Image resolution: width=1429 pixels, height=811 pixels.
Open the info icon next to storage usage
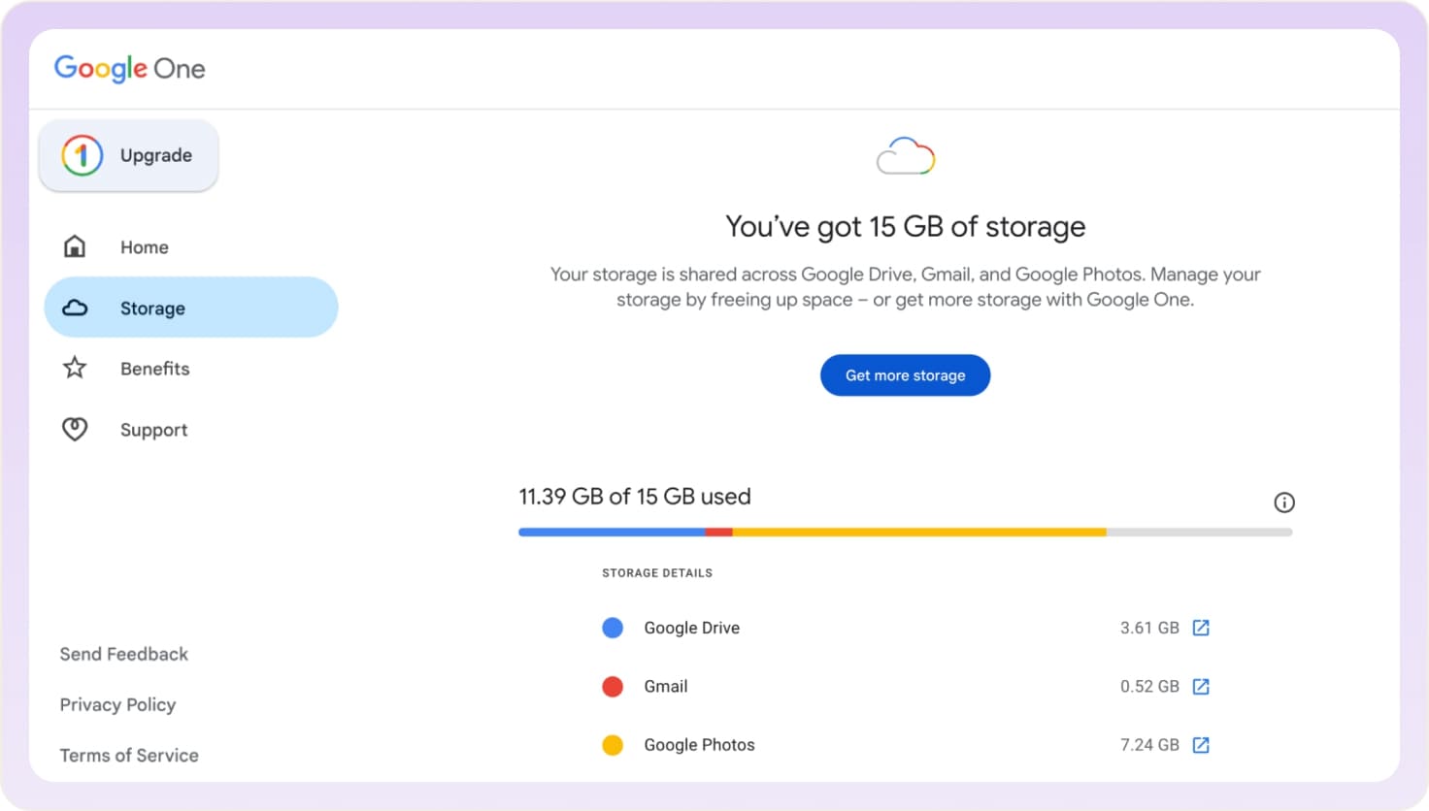pos(1283,503)
